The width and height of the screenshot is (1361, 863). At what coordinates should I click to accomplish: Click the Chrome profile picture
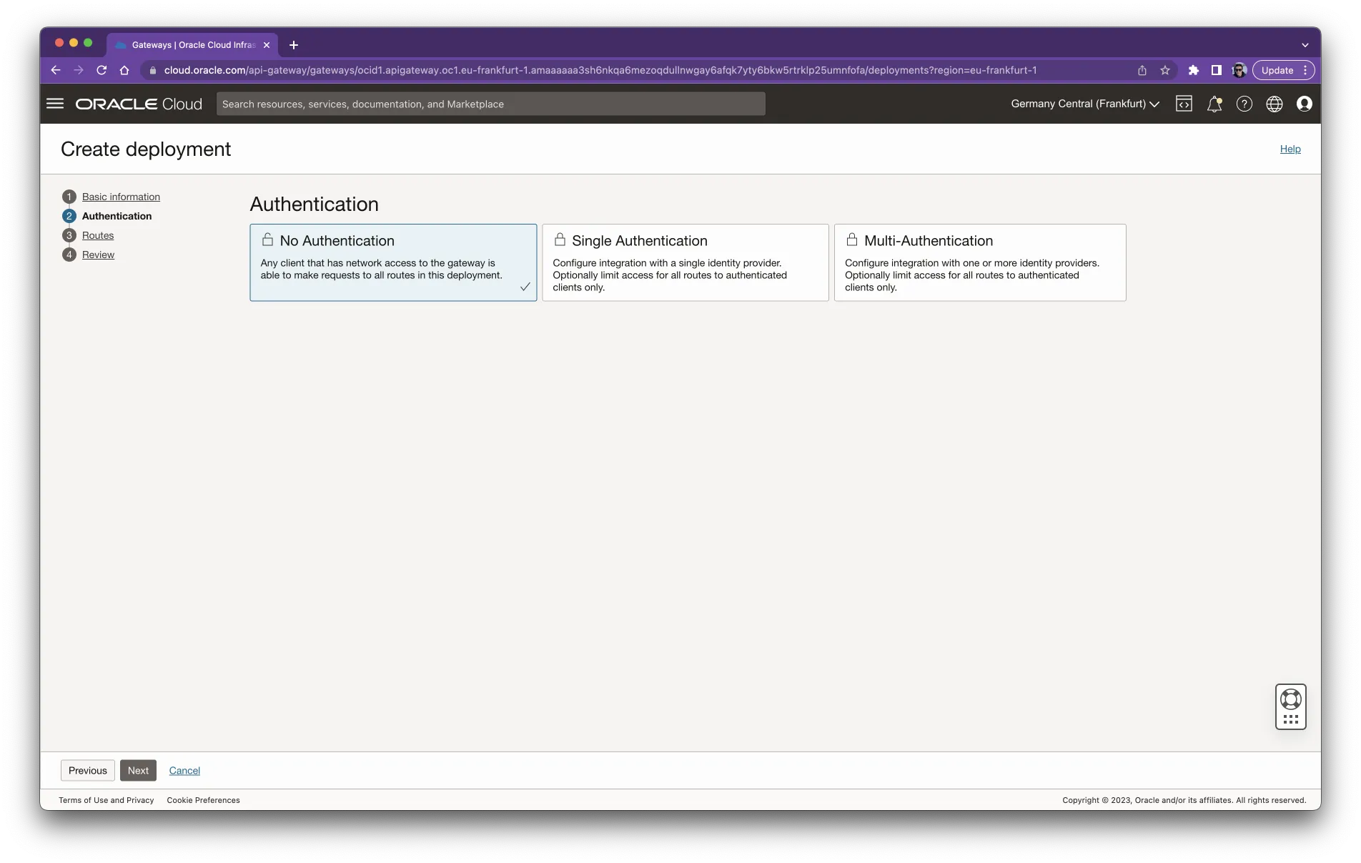(1239, 70)
